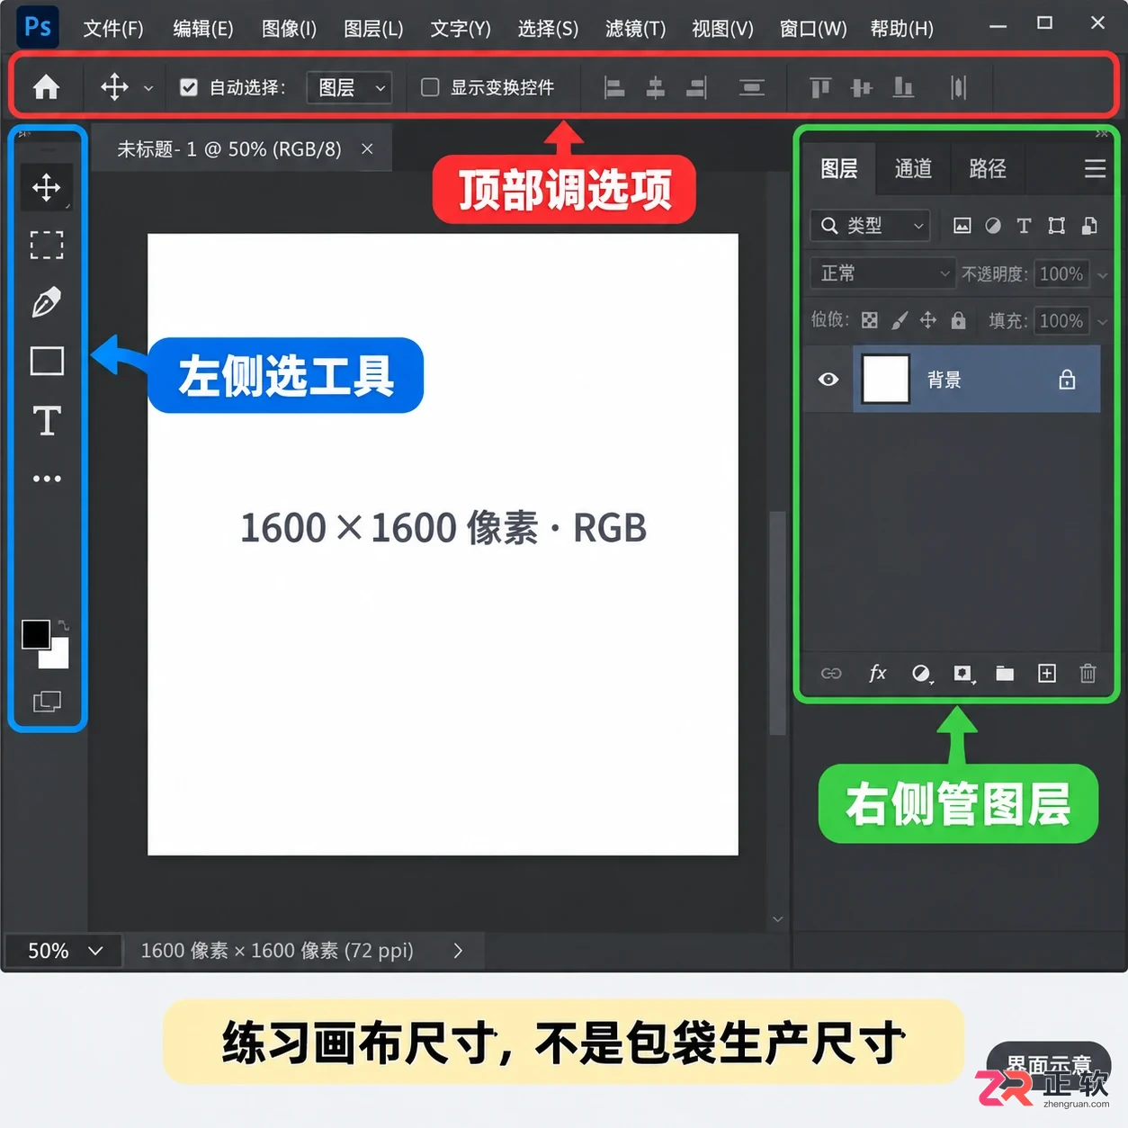This screenshot has width=1128, height=1128.
Task: Open the more tools ellipsis
Action: point(47,479)
